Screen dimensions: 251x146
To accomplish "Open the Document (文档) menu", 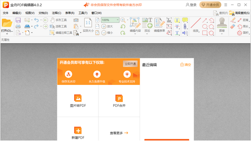I will click(43, 13).
